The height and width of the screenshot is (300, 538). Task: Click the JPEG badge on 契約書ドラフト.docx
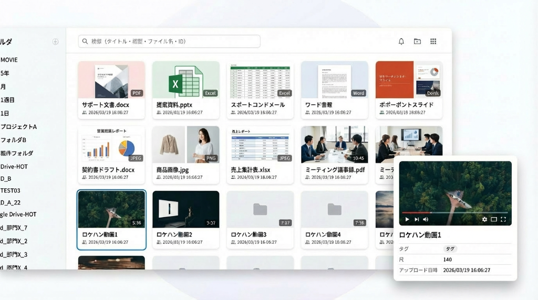coord(136,158)
